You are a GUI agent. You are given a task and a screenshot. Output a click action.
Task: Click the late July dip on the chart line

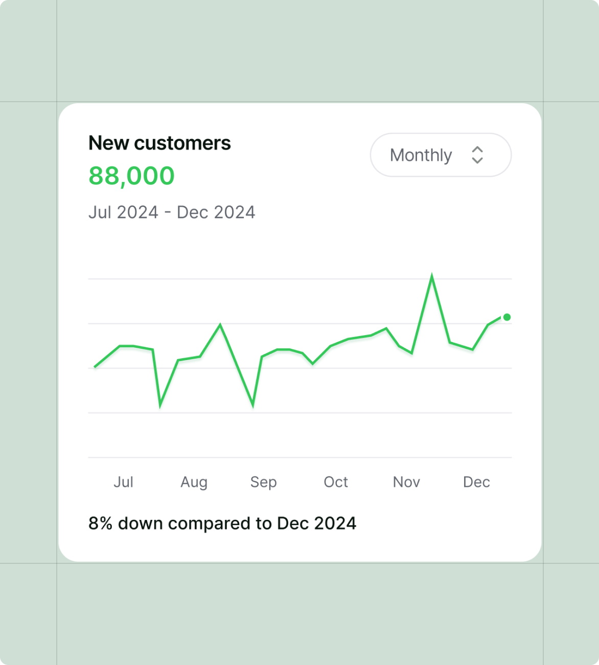click(x=160, y=406)
